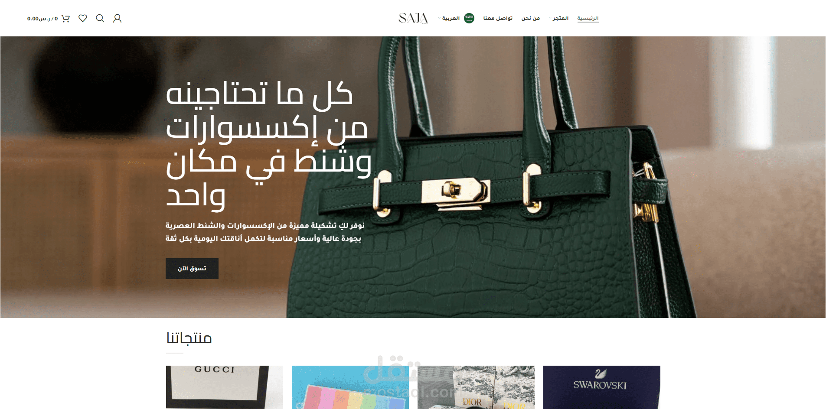
Task: Open the Dior product thumbnail
Action: tap(476, 387)
